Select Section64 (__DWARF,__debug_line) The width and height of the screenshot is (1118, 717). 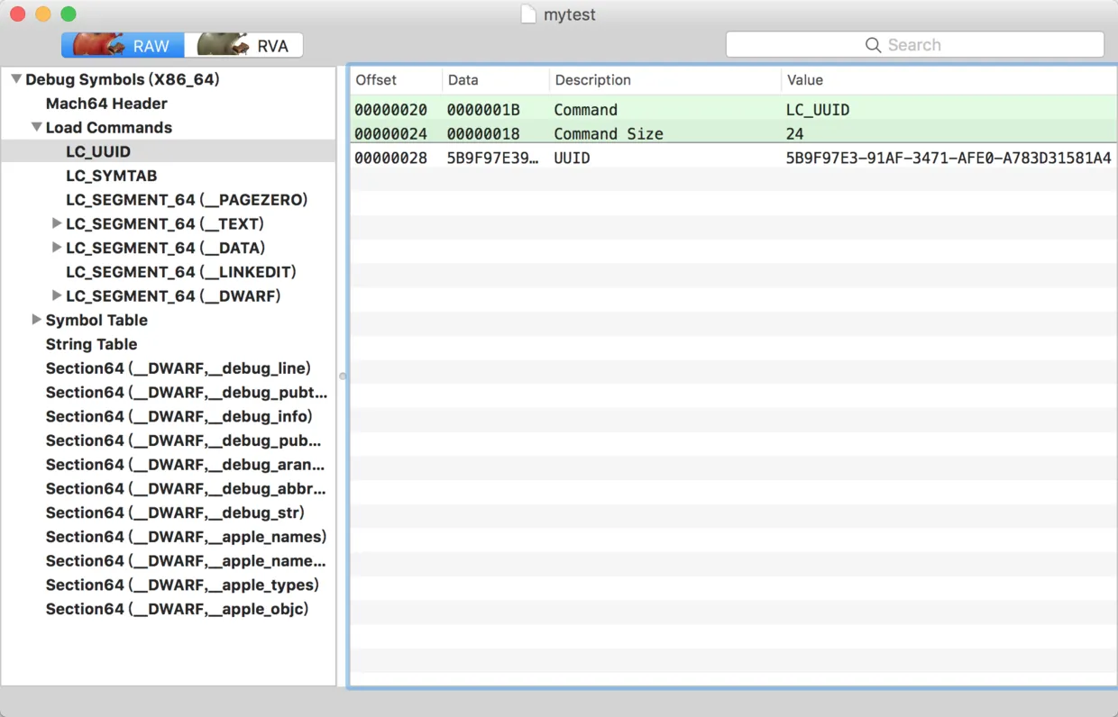[x=179, y=368]
